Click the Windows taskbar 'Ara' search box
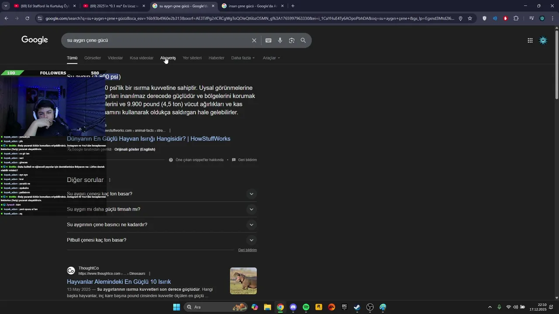The height and width of the screenshot is (314, 559). [x=216, y=307]
